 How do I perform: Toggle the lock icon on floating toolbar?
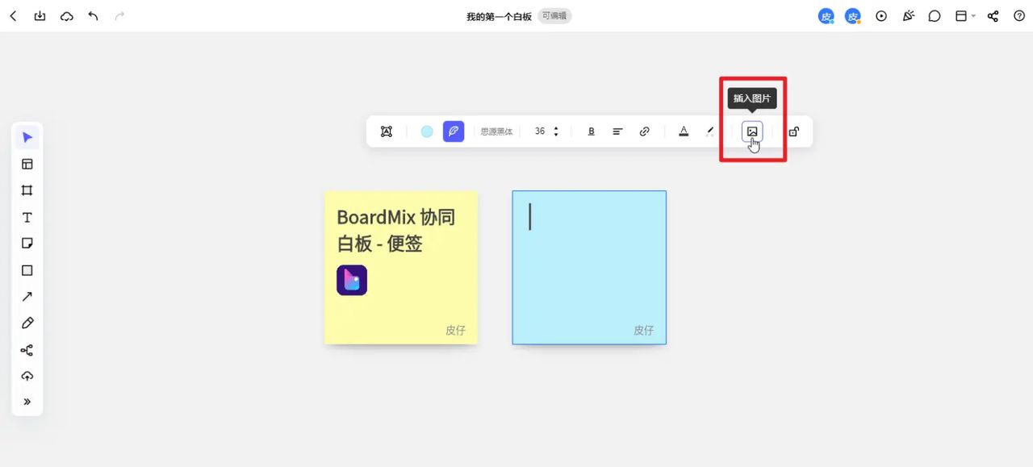(794, 131)
